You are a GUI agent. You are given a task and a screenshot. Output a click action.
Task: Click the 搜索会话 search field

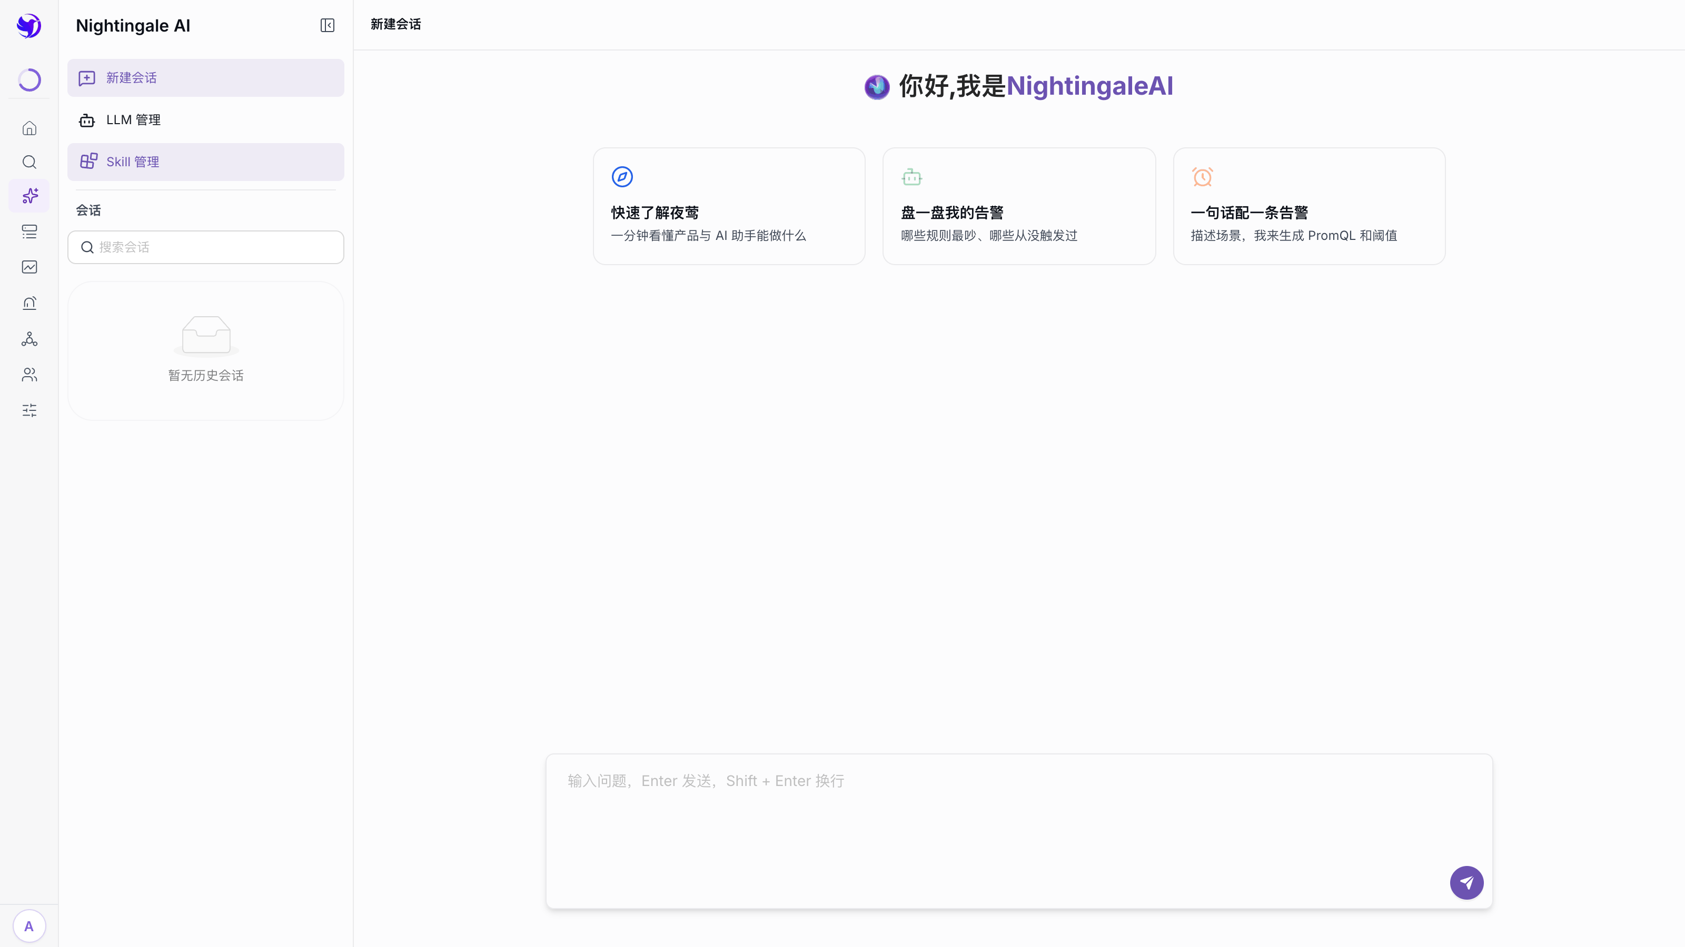pyautogui.click(x=205, y=247)
